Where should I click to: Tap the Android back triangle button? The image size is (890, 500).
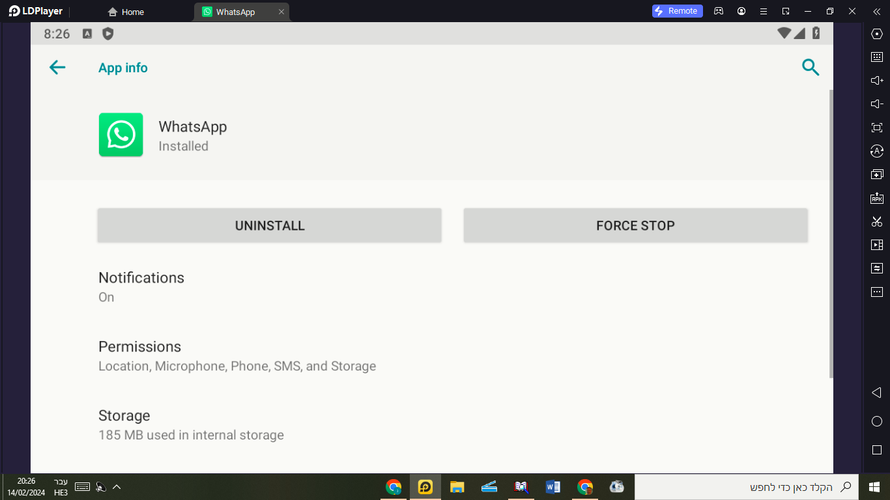pyautogui.click(x=876, y=393)
